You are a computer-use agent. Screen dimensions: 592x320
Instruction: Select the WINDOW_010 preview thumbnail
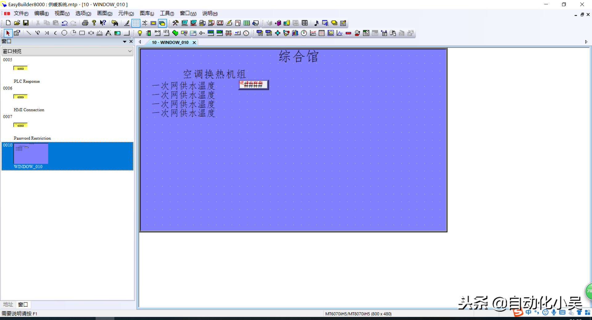click(31, 154)
